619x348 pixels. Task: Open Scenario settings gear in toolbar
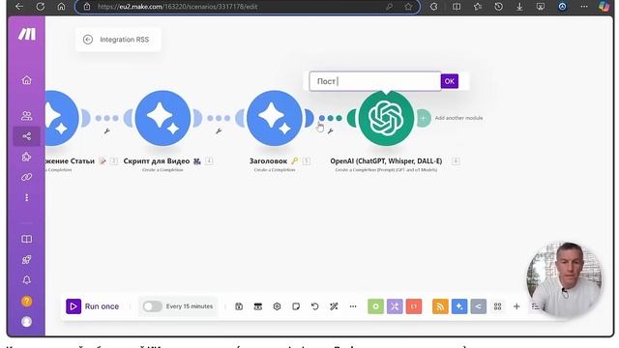click(277, 306)
